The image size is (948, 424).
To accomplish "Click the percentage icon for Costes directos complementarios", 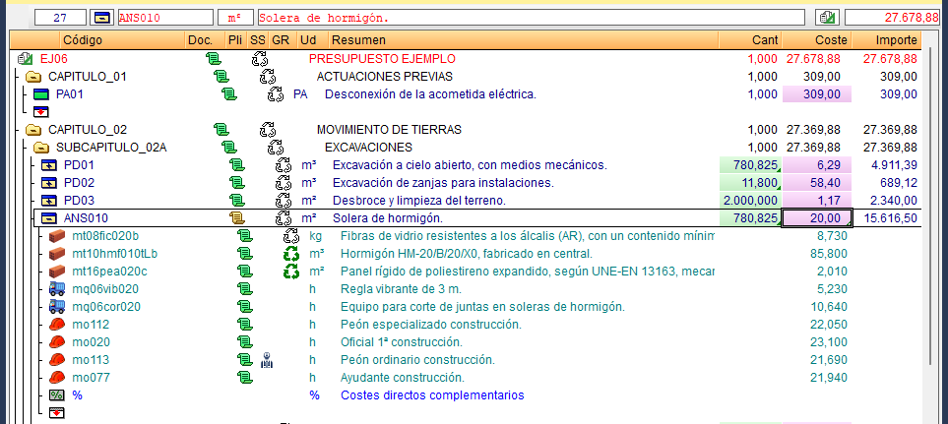I will pyautogui.click(x=57, y=395).
